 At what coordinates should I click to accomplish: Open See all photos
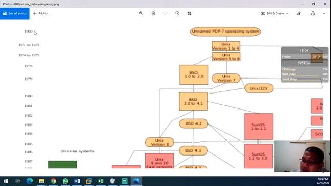15,13
